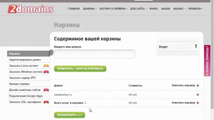The width and height of the screenshot is (214, 120).
Task: Click the sdelaemshop.ru domain text
Action: 63,95
